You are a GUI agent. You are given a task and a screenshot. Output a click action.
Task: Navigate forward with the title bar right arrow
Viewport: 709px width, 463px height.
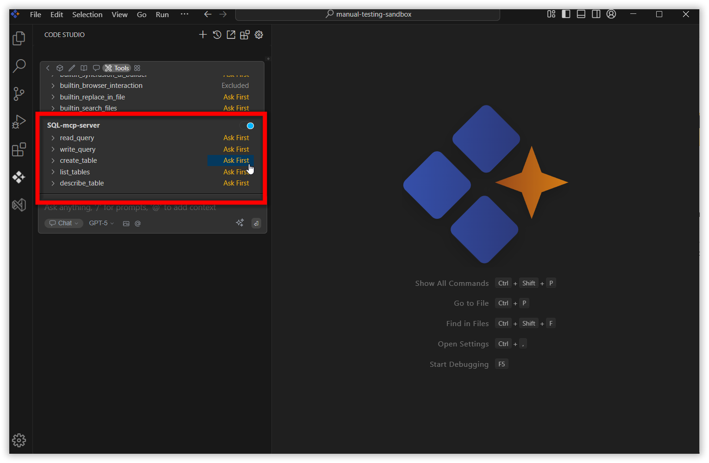(x=223, y=14)
